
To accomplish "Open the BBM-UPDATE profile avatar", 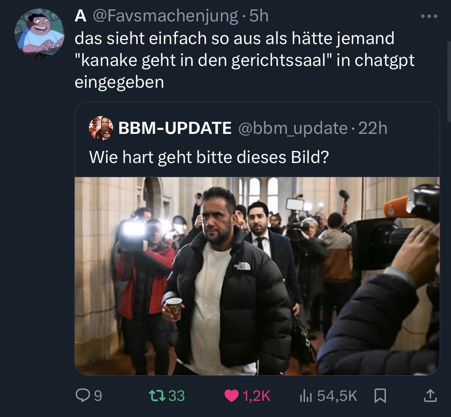I will click(x=101, y=128).
